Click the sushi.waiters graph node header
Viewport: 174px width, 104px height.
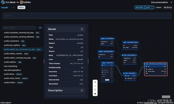pos(130,73)
